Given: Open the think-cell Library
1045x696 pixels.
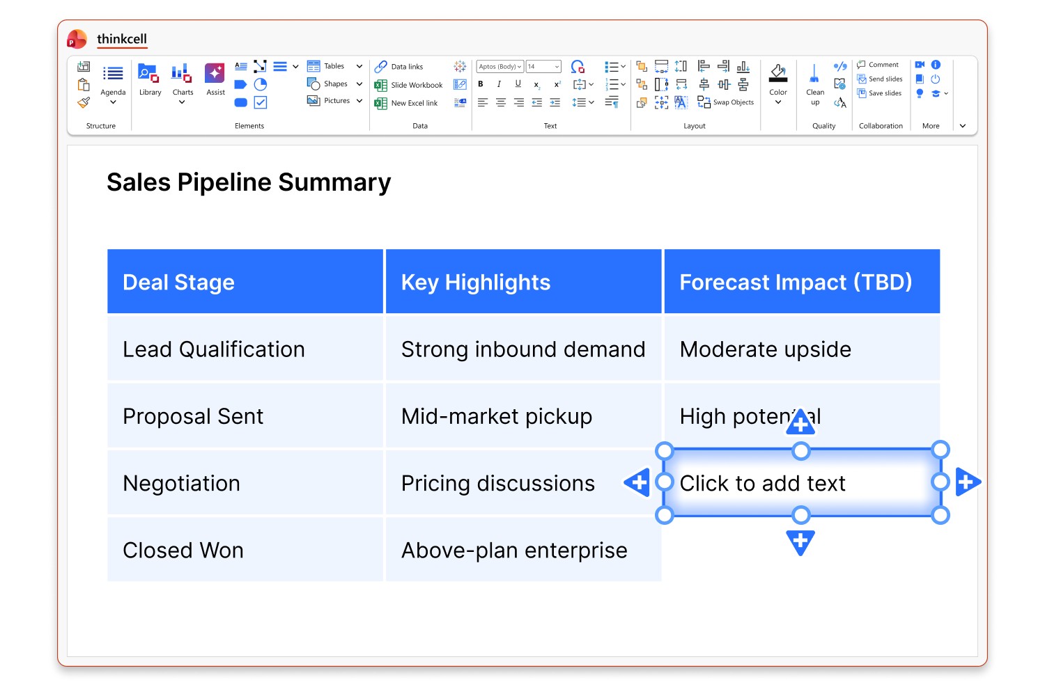Looking at the screenshot, I should (150, 79).
